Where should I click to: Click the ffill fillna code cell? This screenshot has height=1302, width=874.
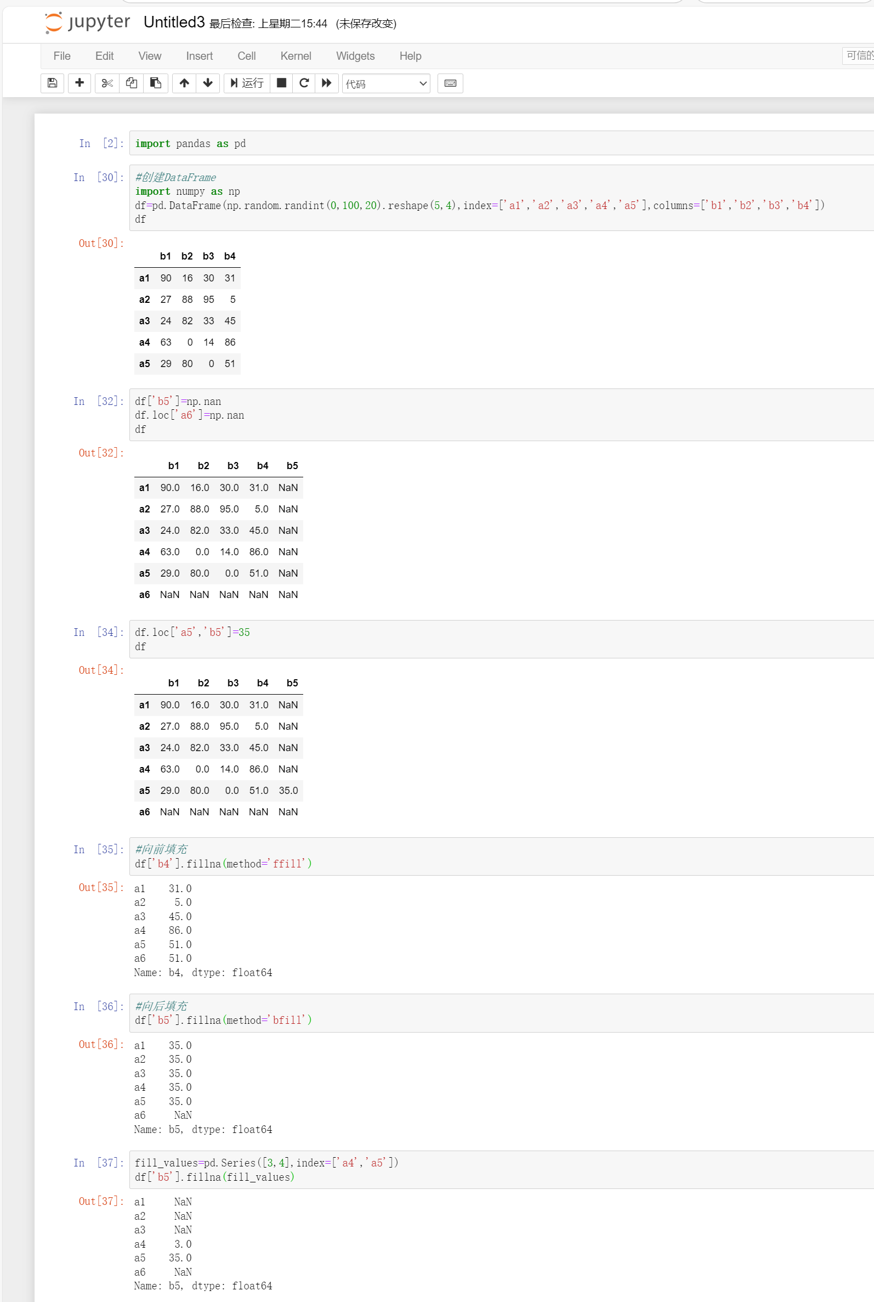coord(502,856)
